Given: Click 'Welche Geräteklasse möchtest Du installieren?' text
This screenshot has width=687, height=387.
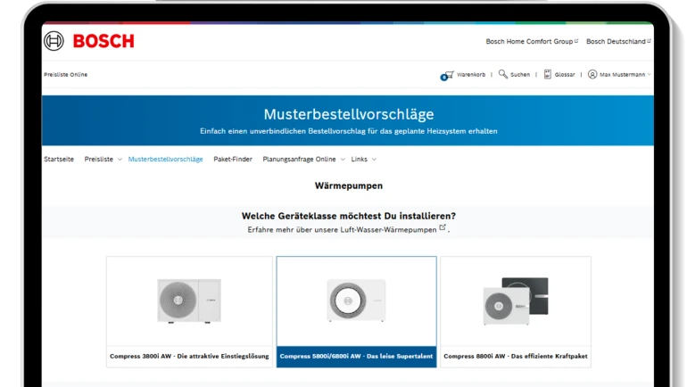Looking at the screenshot, I should coord(349,216).
